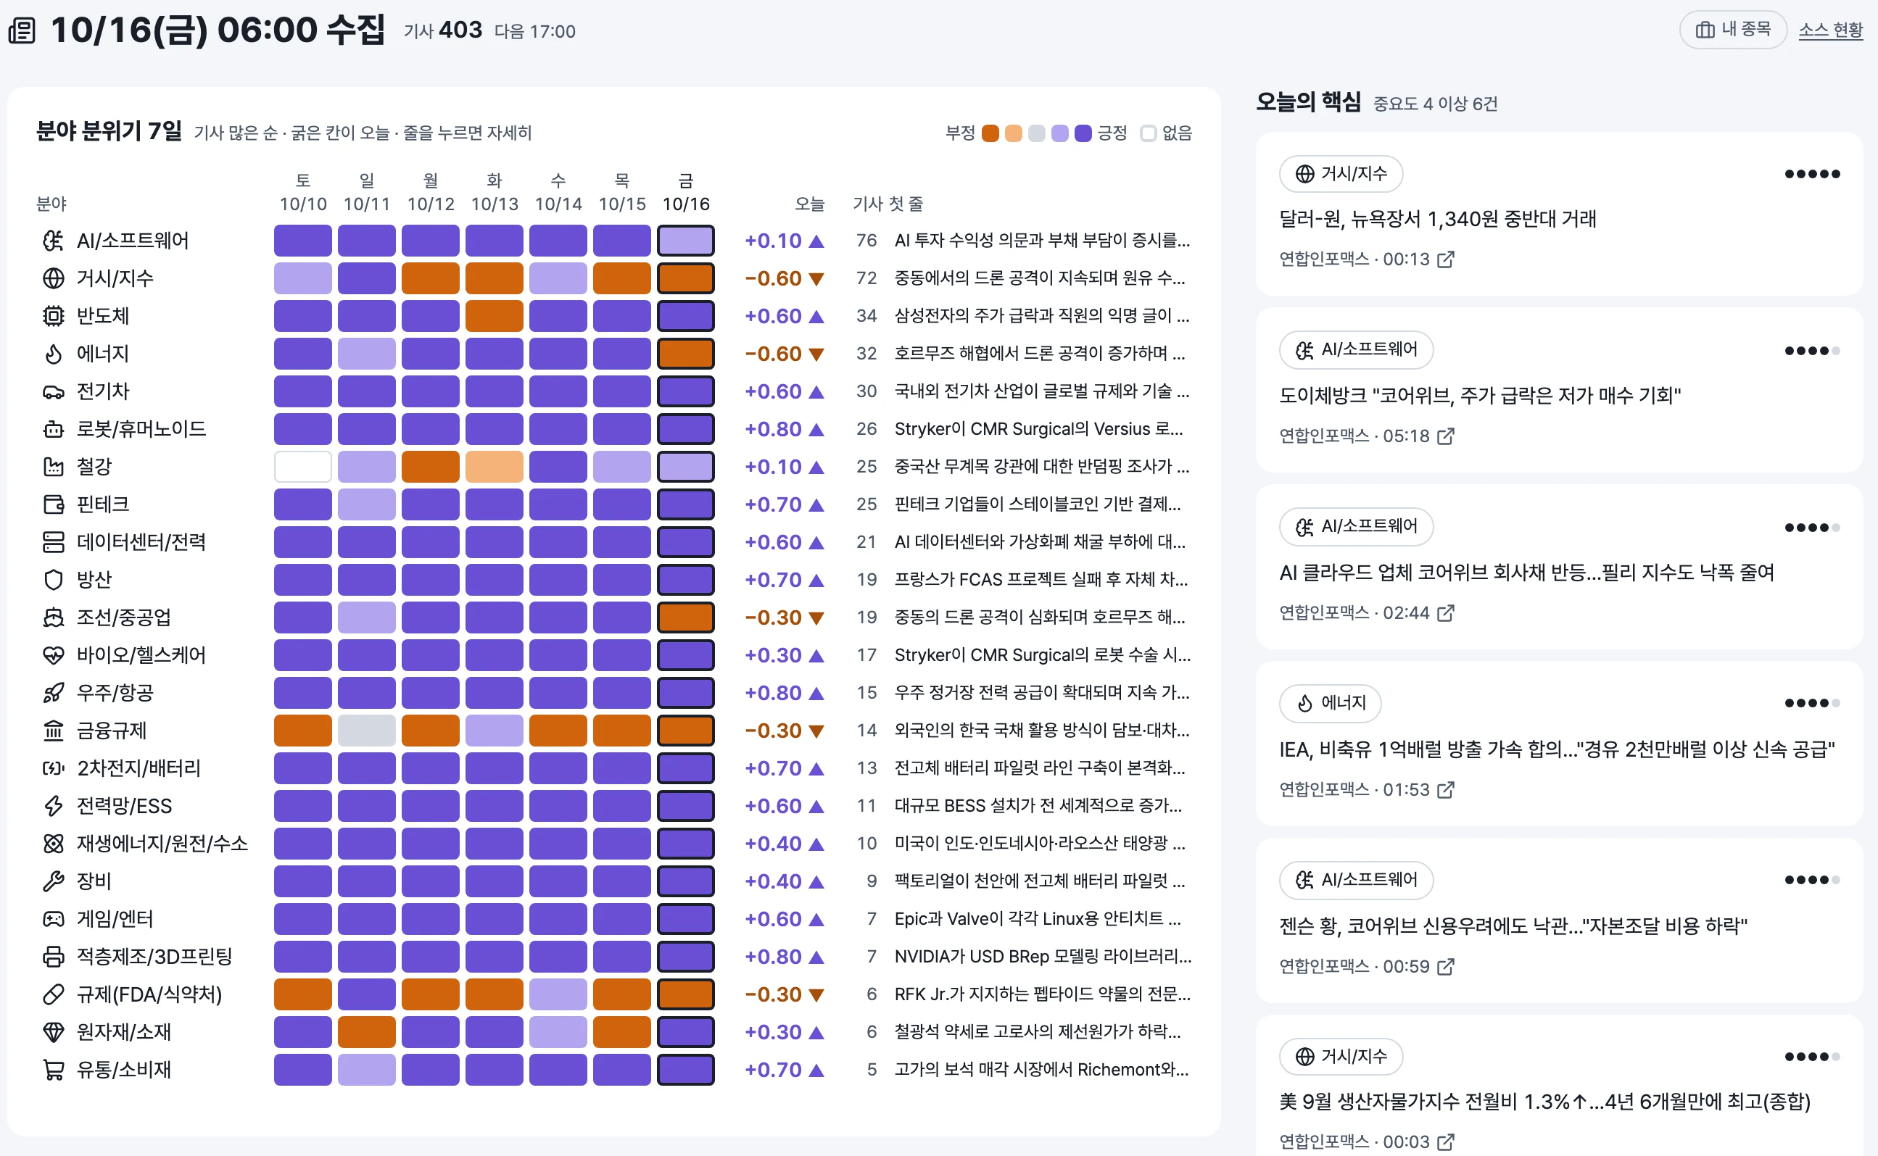The image size is (1878, 1156).
Task: Click the 데이터센터/전력 server icon
Action: coord(53,542)
